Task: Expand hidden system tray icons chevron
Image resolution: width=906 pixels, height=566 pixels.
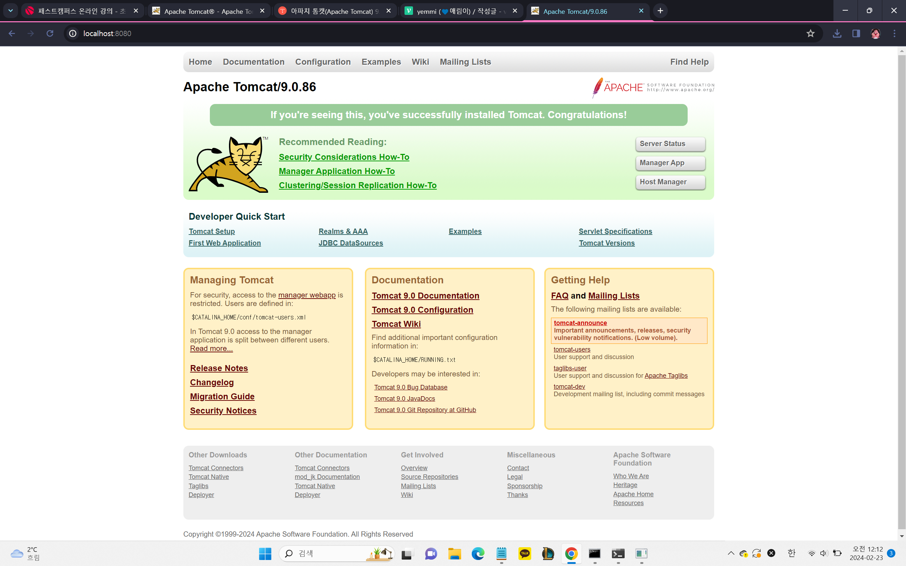Action: [731, 553]
